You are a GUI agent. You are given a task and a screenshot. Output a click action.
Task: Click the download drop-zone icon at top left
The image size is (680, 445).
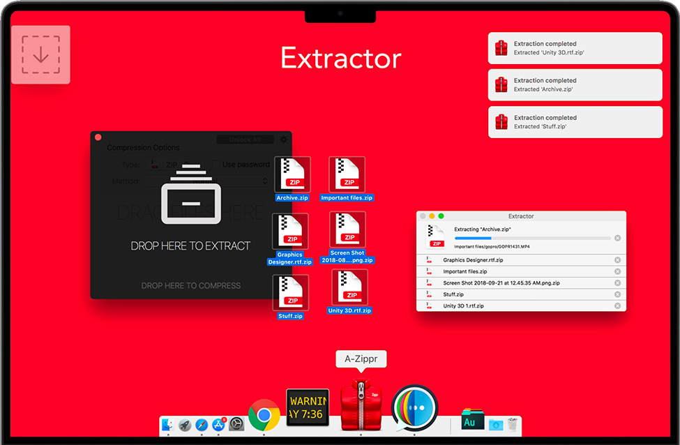[x=40, y=54]
